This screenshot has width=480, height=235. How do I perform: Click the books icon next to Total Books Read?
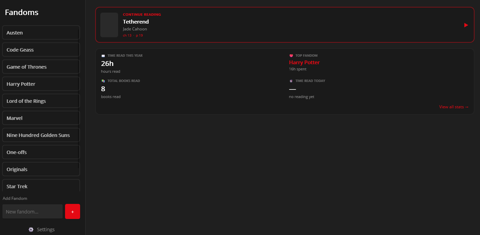[103, 81]
